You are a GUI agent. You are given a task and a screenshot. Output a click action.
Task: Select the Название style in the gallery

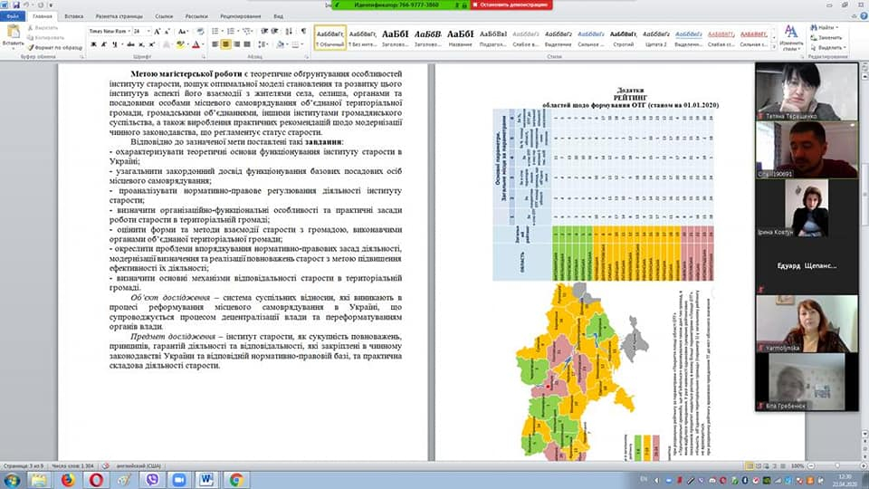460,36
